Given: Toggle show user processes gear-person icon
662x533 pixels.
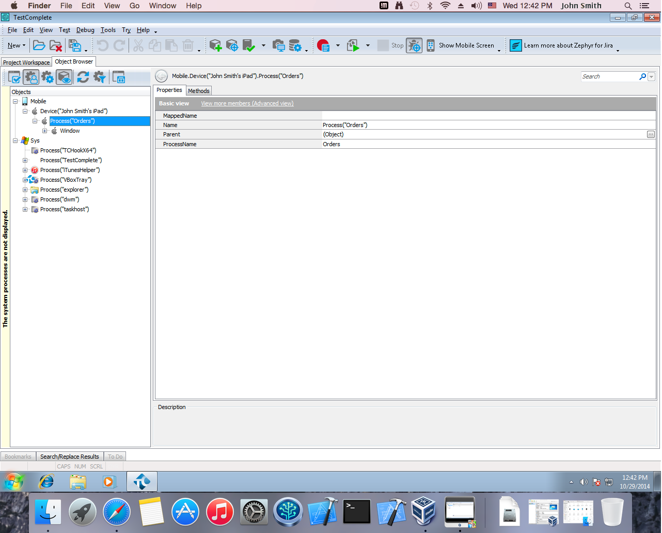Looking at the screenshot, I should [x=31, y=77].
